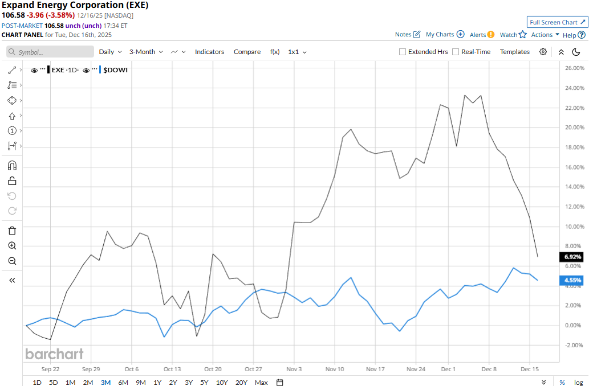Click the 6.92% EXE price label
Image resolution: width=589 pixels, height=386 pixels.
tap(572, 257)
